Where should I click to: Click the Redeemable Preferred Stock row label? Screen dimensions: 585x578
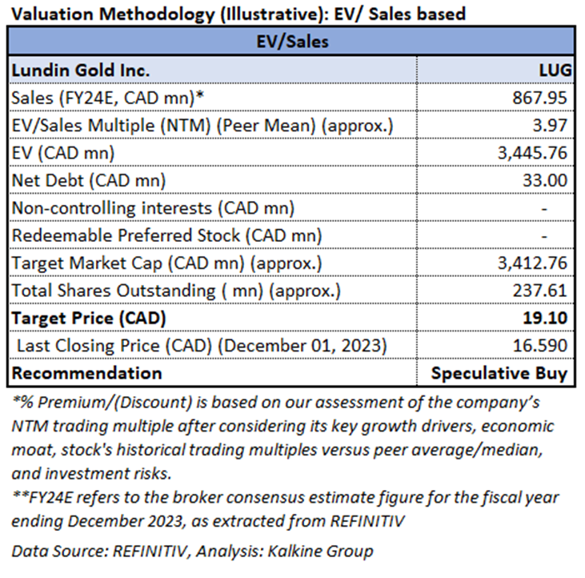pyautogui.click(x=166, y=235)
